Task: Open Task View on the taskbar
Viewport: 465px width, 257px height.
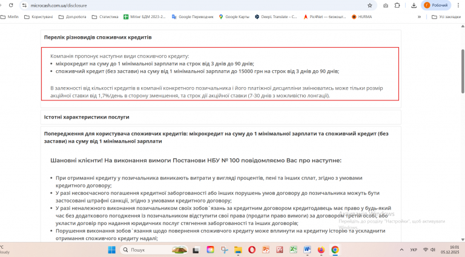Action: (x=196, y=250)
